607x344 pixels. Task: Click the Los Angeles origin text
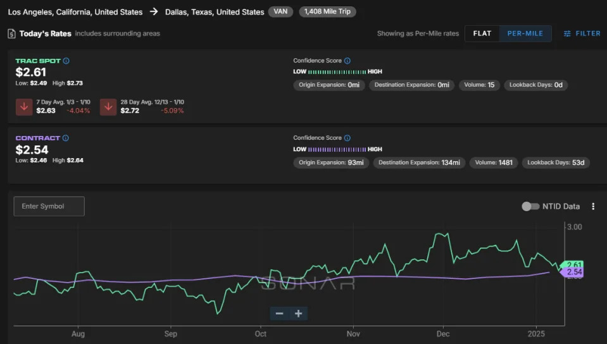click(75, 12)
